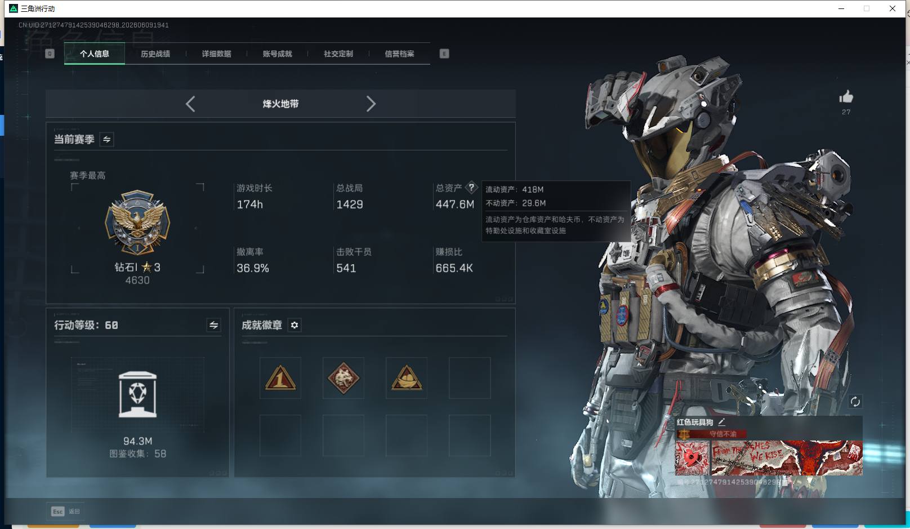Click the 烽火地带 mode title

(280, 104)
